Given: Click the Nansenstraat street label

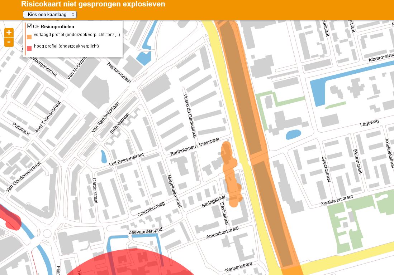Looking at the screenshot, I should click(238, 267).
